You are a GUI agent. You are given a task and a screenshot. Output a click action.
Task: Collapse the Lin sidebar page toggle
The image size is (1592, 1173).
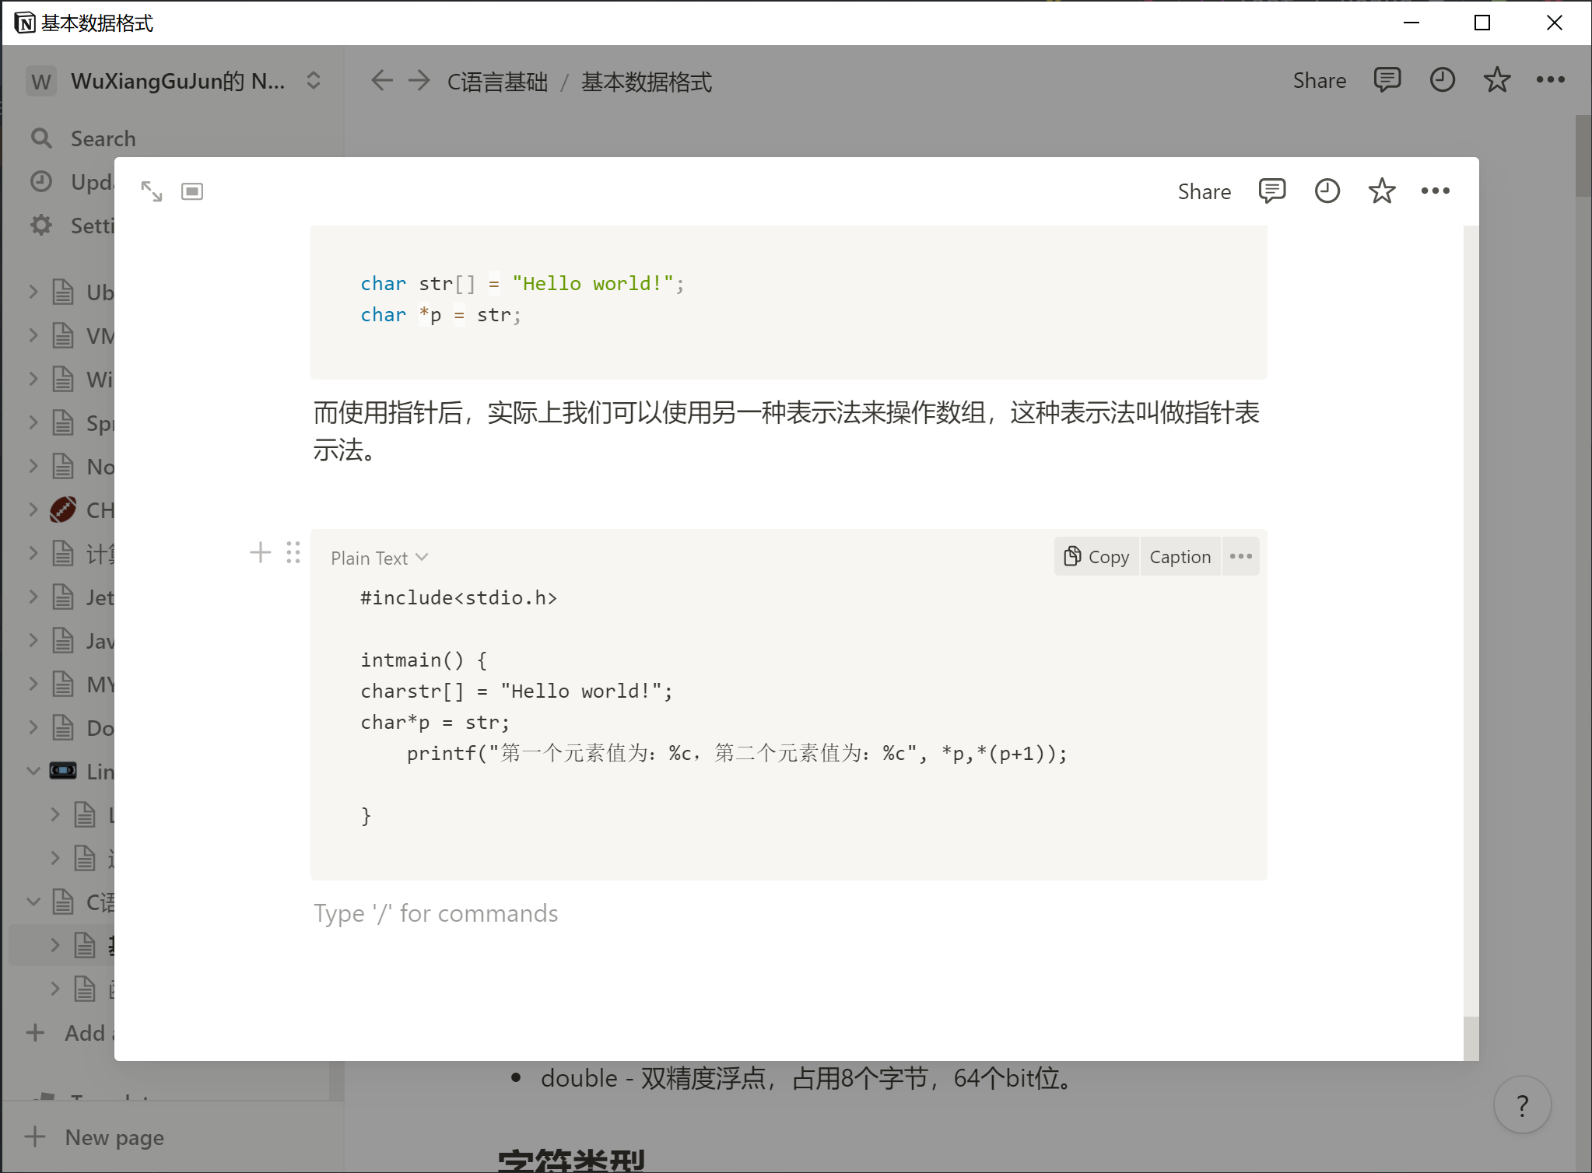click(33, 771)
